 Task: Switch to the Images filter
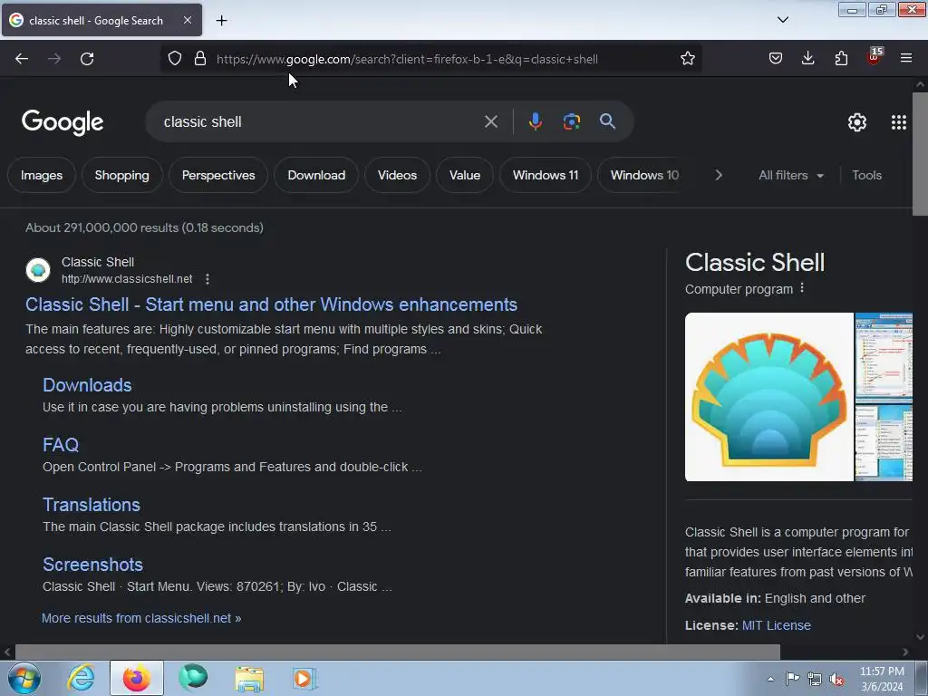pyautogui.click(x=42, y=175)
